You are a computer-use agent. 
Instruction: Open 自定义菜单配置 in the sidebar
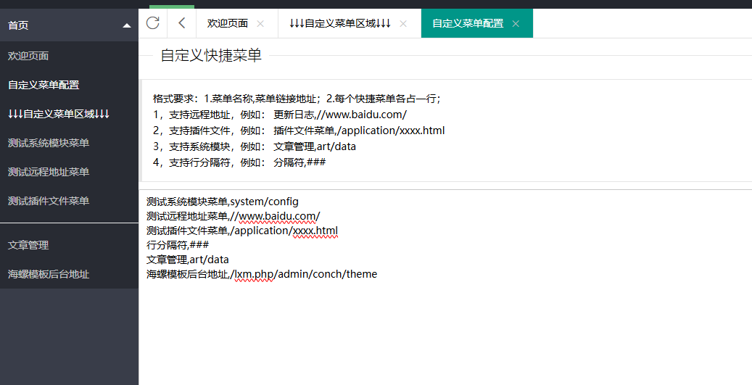[44, 85]
